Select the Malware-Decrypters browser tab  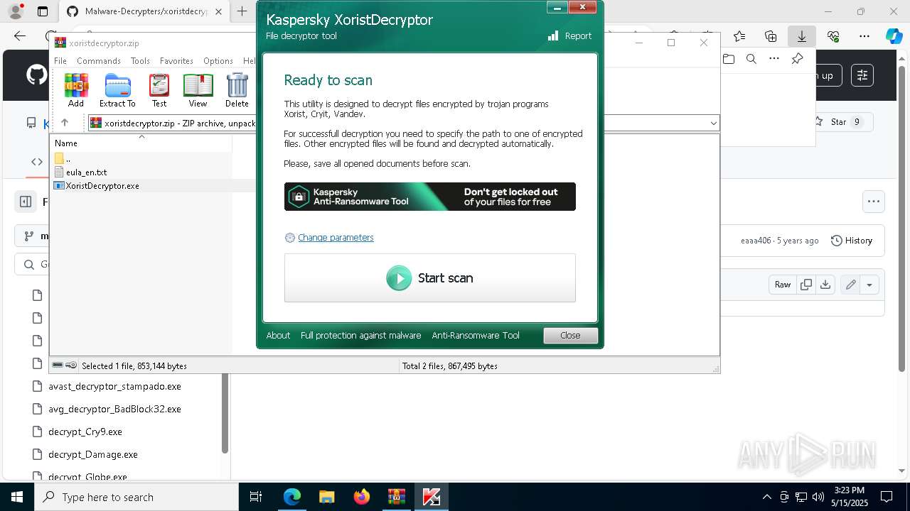click(x=144, y=11)
